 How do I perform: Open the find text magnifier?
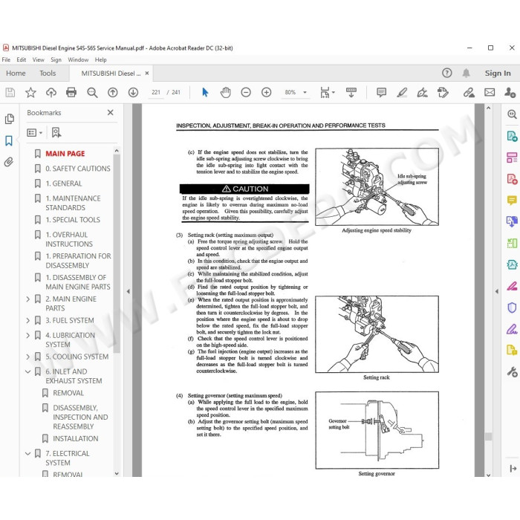point(92,93)
